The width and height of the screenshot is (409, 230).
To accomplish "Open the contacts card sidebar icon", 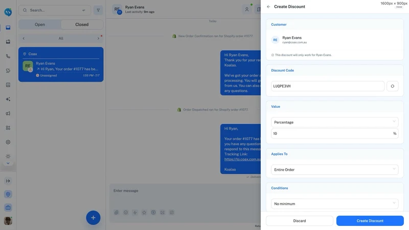I will coord(8,85).
